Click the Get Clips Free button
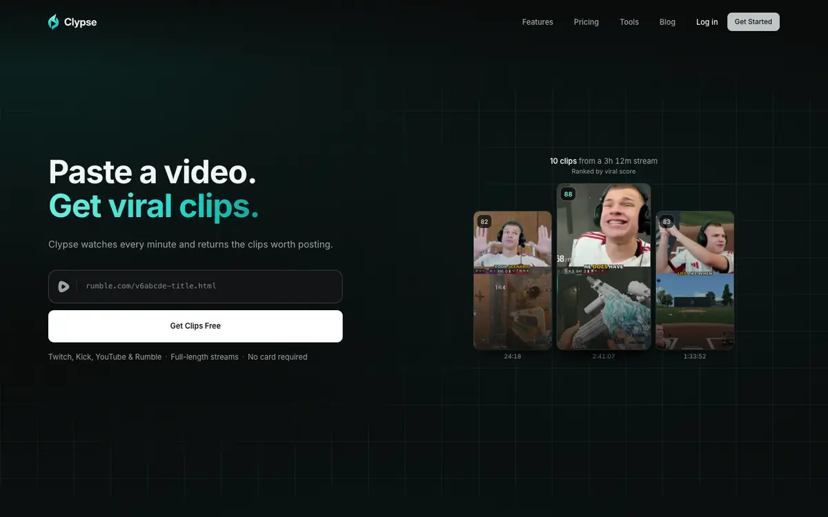 click(195, 326)
